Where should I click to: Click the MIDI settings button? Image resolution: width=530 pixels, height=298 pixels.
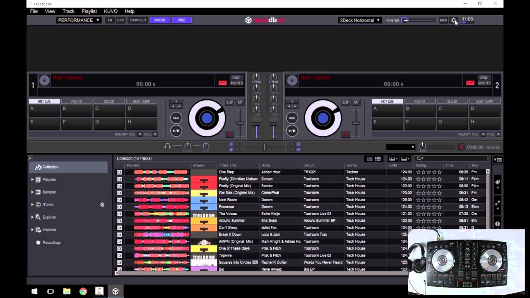click(x=443, y=20)
